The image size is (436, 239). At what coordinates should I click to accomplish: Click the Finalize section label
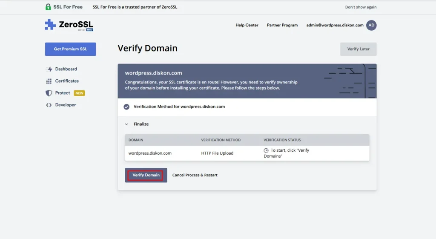[141, 124]
